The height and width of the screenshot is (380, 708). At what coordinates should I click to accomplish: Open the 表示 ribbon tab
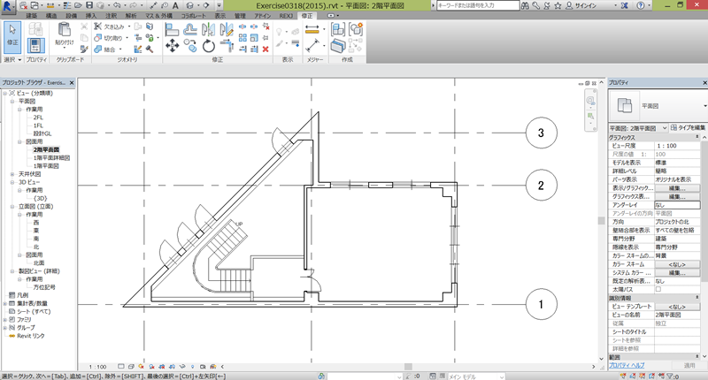219,16
